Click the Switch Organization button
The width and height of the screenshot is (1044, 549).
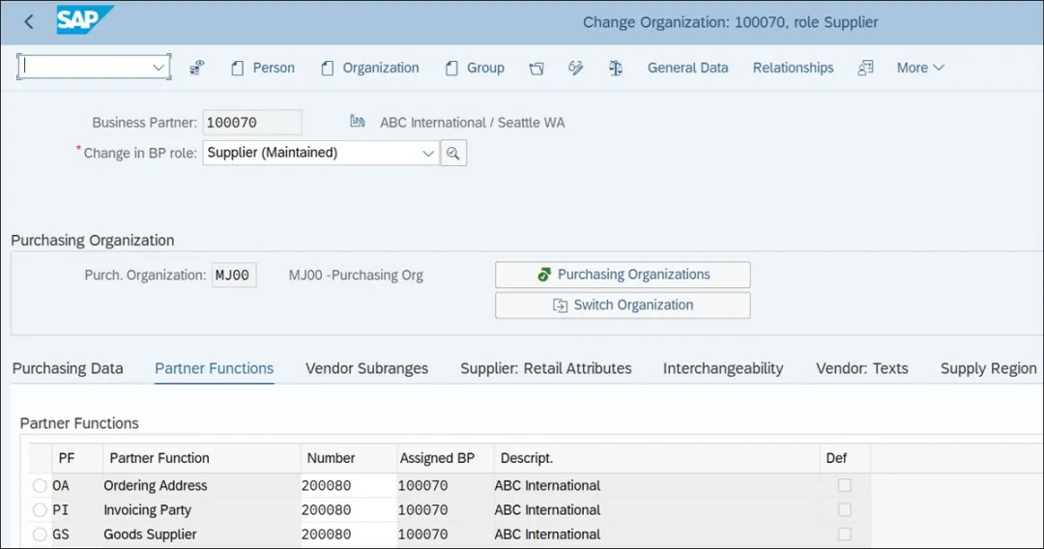(623, 305)
